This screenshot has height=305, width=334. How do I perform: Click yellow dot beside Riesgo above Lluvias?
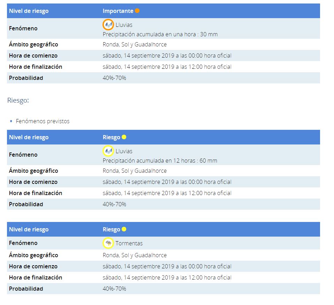[x=124, y=137]
